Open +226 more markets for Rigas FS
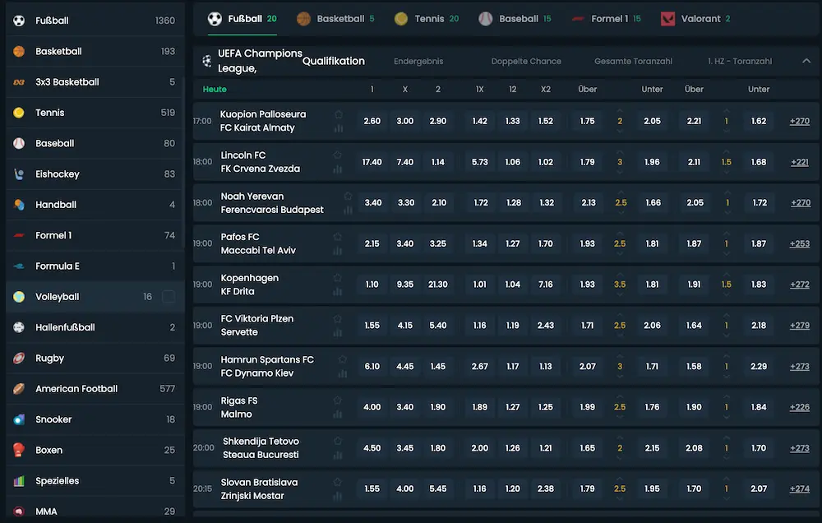The width and height of the screenshot is (822, 523). tap(800, 407)
